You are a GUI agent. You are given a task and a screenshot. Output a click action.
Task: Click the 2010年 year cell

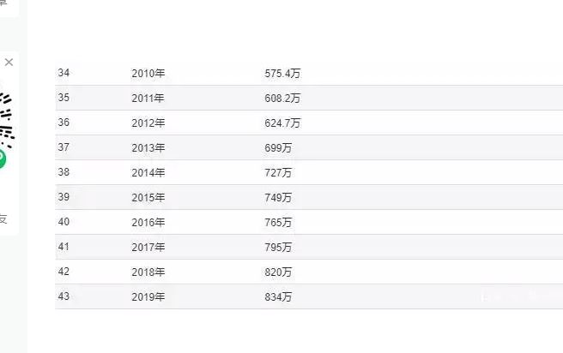[148, 74]
